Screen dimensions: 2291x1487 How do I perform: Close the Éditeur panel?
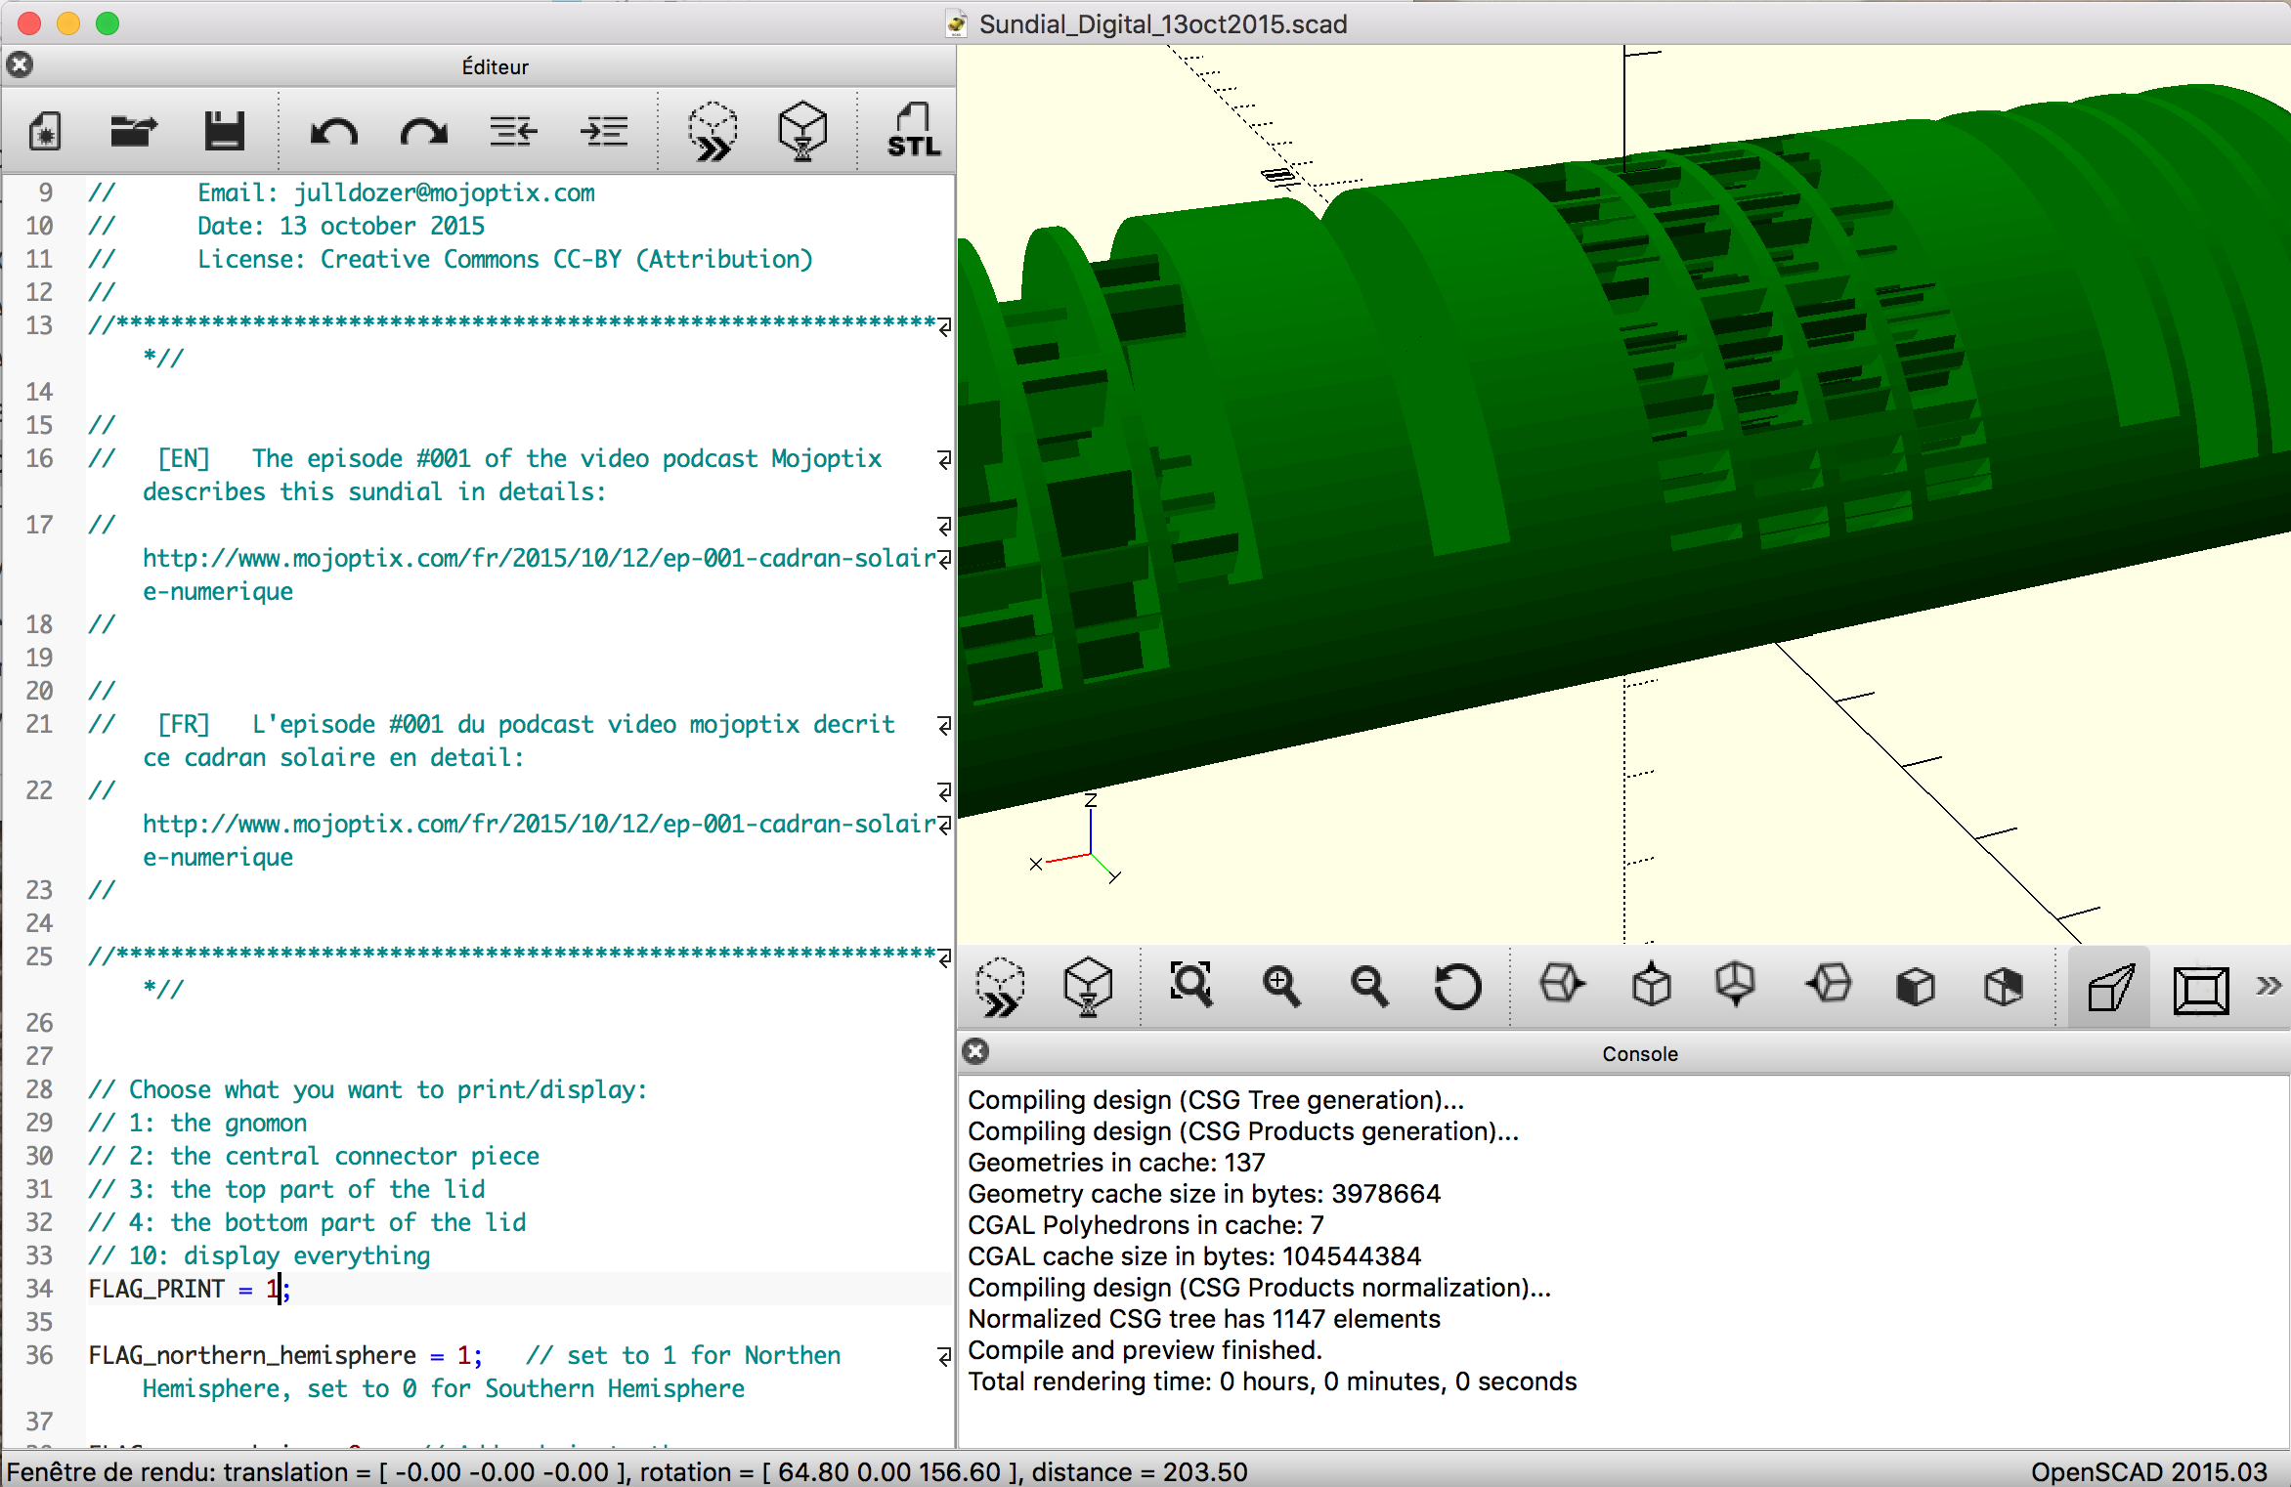click(20, 65)
